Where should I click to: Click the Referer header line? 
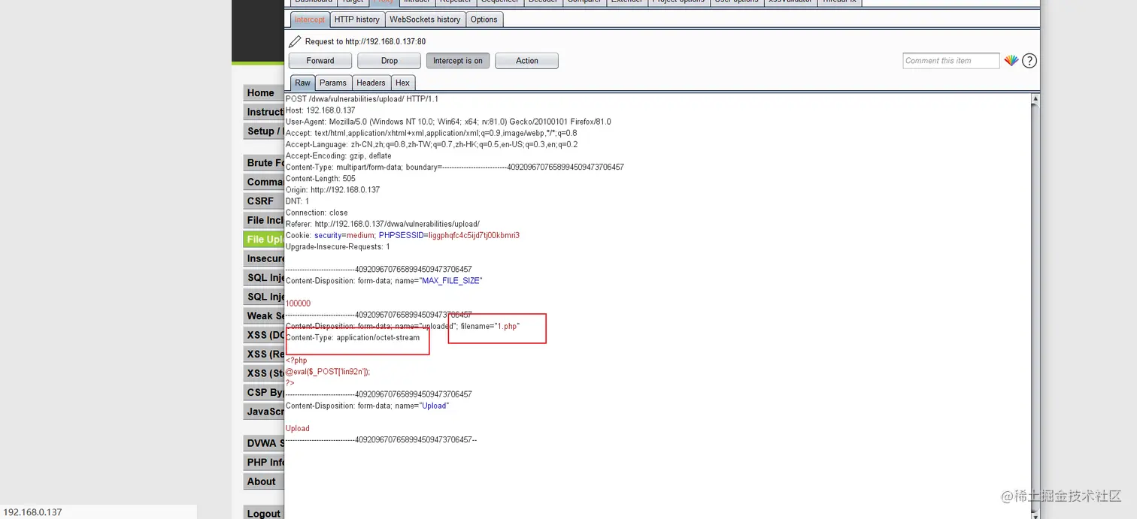tap(382, 224)
